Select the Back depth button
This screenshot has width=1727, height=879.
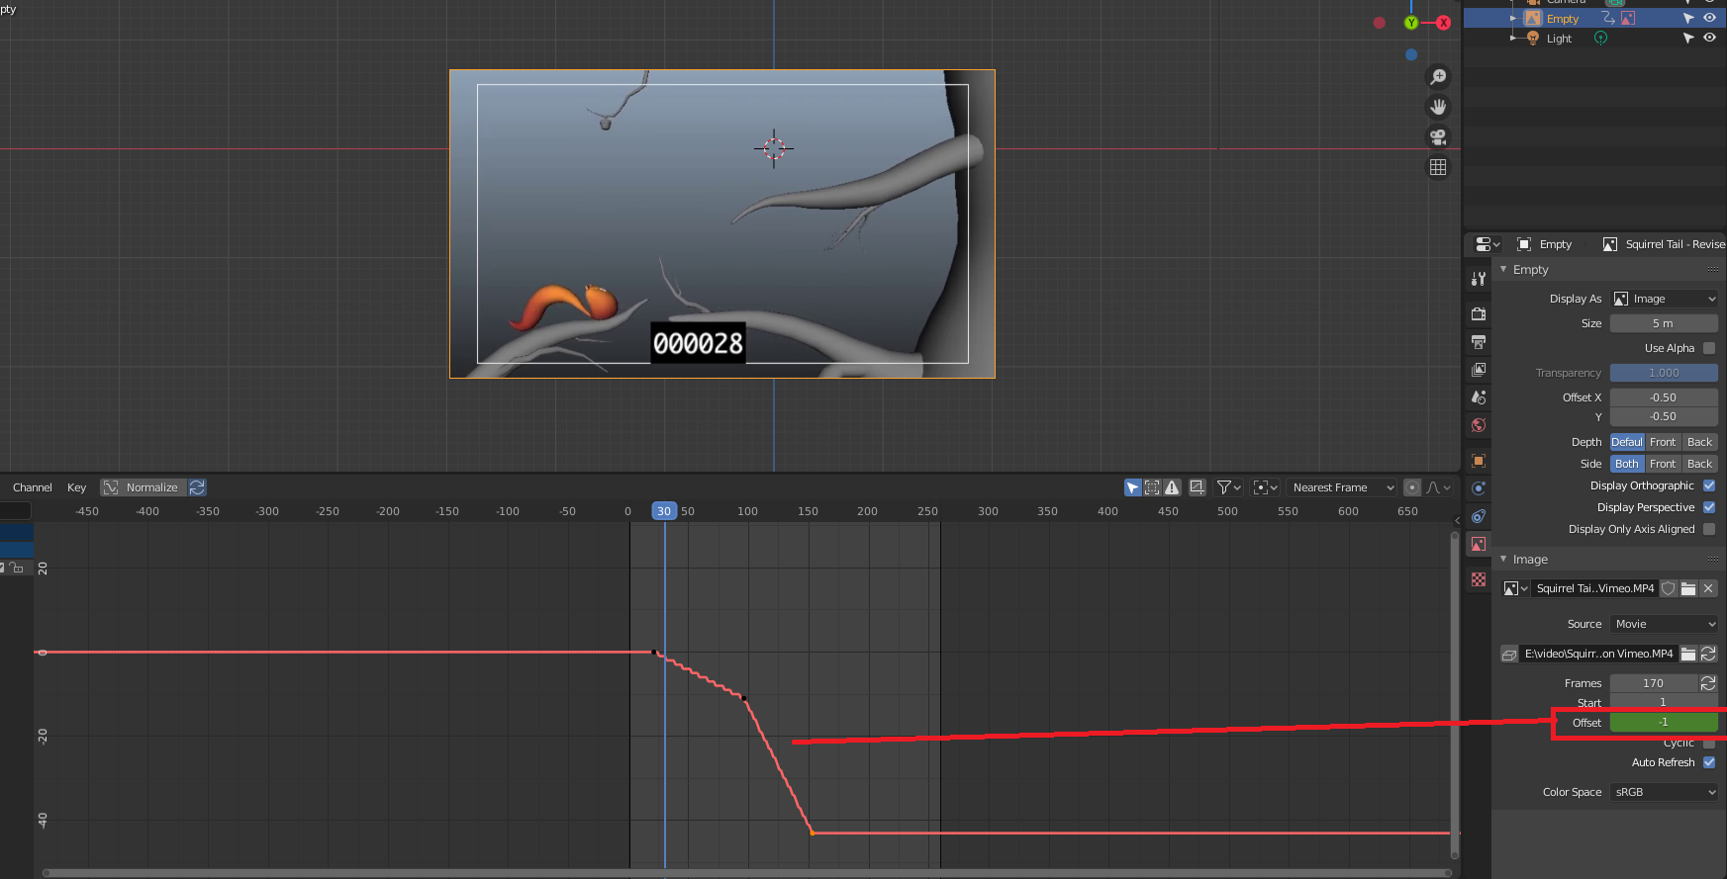click(1699, 442)
